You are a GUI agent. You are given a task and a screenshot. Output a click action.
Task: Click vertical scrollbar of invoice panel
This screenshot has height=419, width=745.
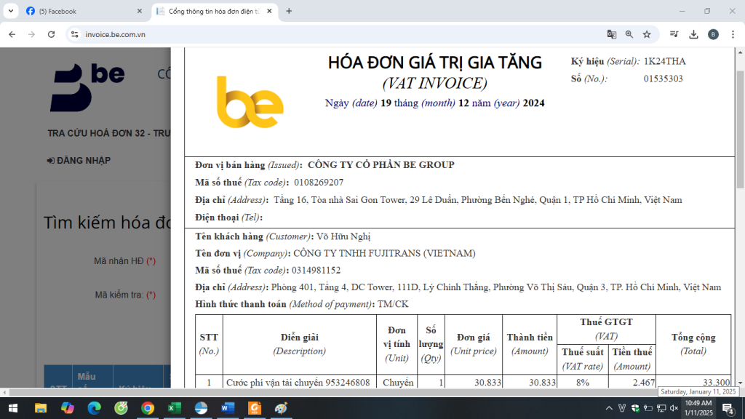point(740,128)
